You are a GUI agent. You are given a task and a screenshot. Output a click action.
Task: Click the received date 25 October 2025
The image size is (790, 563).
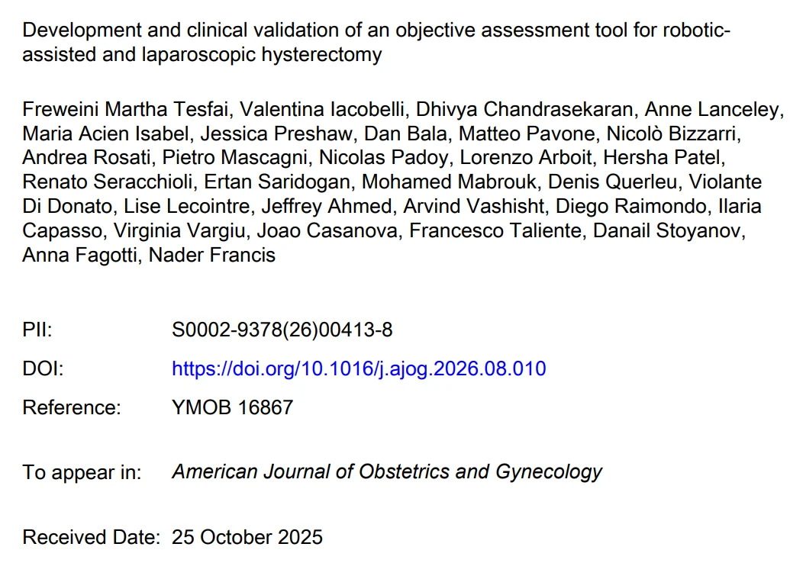click(247, 537)
